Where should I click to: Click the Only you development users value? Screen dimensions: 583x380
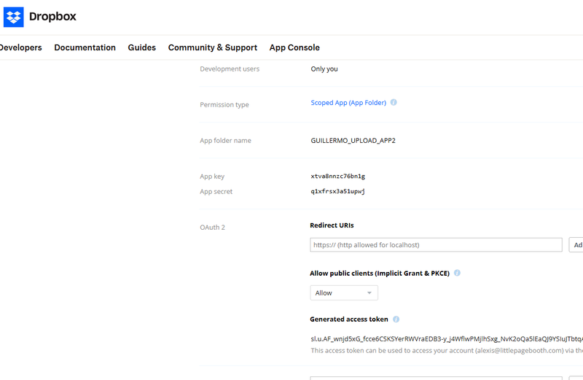tap(324, 69)
